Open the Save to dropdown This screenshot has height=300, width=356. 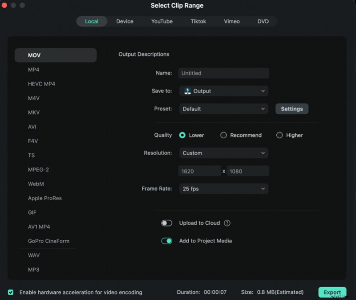[x=223, y=91]
